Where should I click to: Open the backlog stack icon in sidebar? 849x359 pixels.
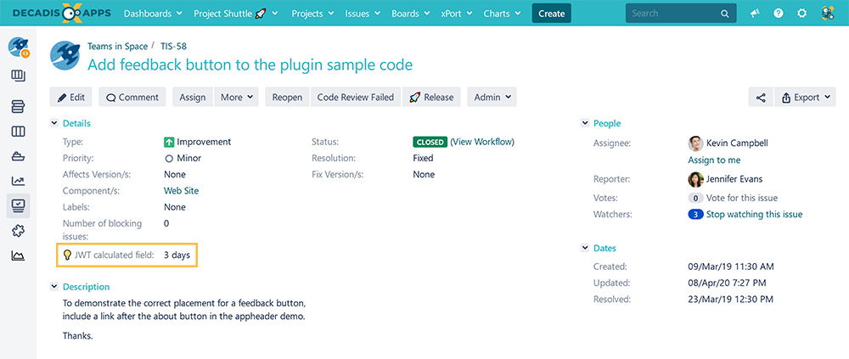tap(18, 106)
